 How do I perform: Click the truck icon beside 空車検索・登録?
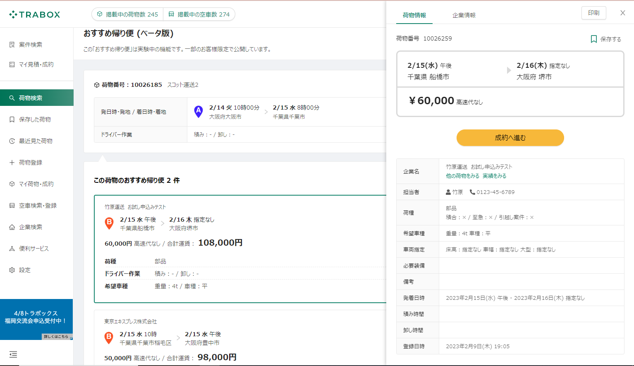[12, 206]
